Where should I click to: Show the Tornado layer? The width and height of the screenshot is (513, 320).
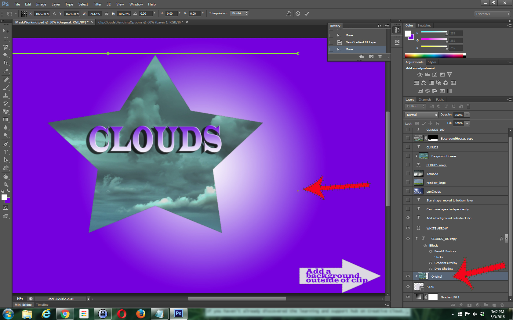pyautogui.click(x=408, y=174)
